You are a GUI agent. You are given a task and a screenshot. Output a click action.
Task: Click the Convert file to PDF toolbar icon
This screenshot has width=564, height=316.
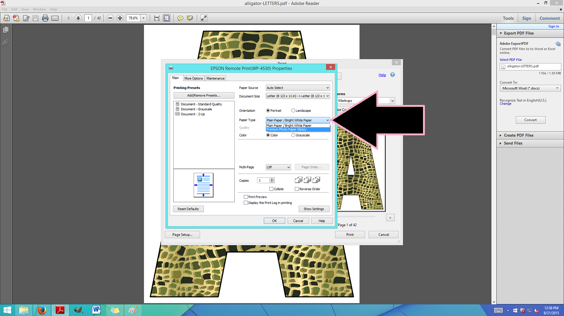click(16, 18)
